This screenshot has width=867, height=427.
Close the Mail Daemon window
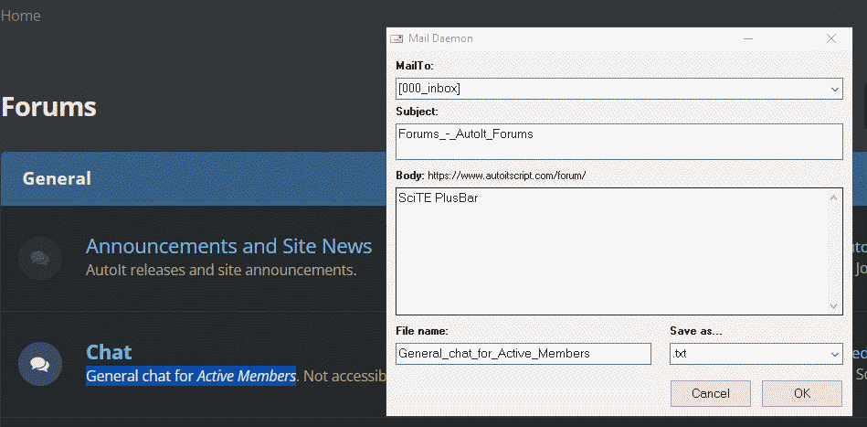click(x=830, y=38)
